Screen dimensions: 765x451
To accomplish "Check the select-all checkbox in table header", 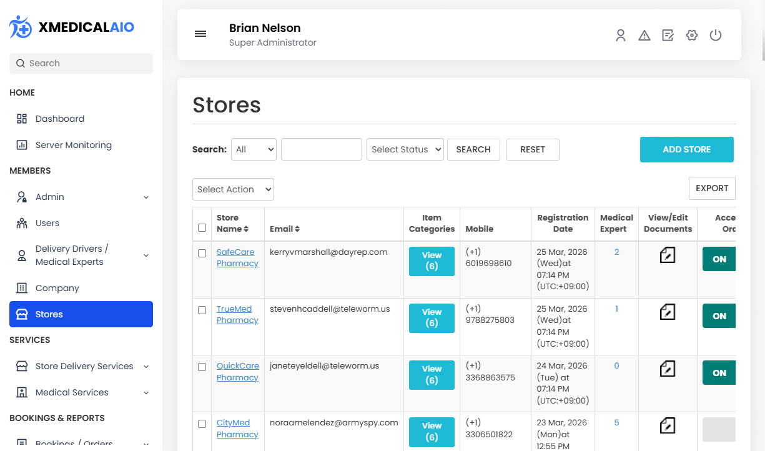I will [x=202, y=228].
